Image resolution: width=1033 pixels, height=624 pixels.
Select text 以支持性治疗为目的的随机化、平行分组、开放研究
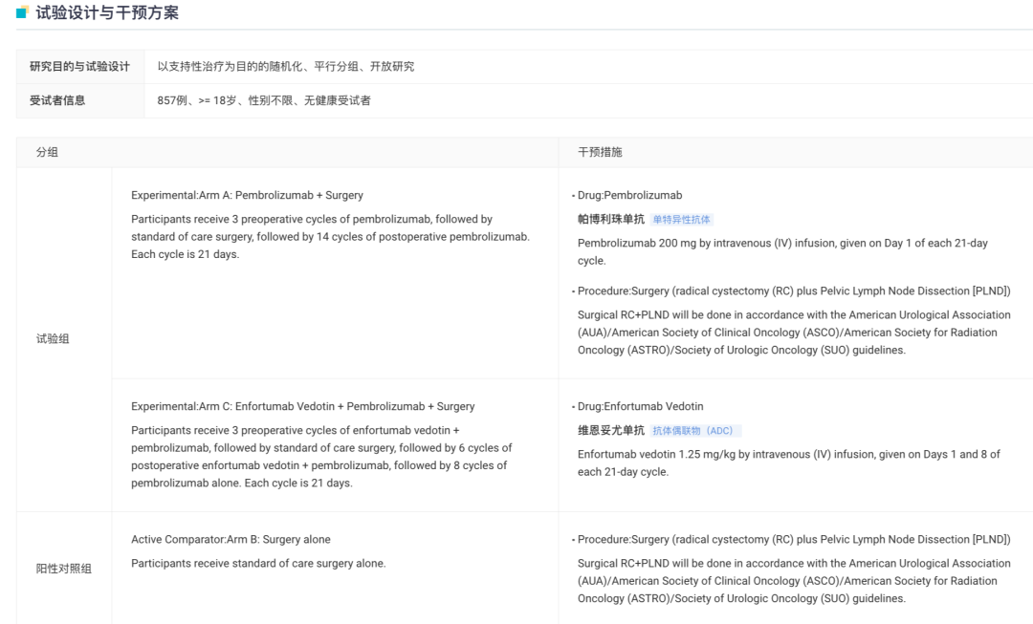point(285,67)
